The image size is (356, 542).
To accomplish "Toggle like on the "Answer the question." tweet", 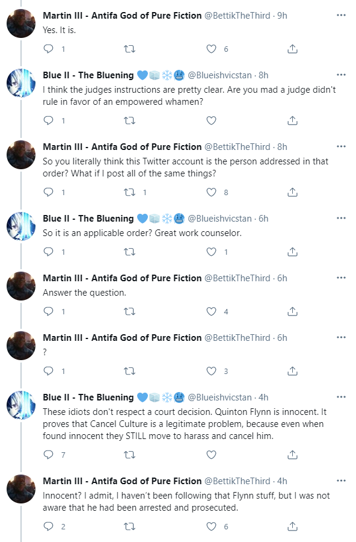I will point(211,311).
